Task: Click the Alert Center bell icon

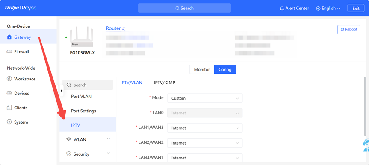Action: (x=282, y=9)
